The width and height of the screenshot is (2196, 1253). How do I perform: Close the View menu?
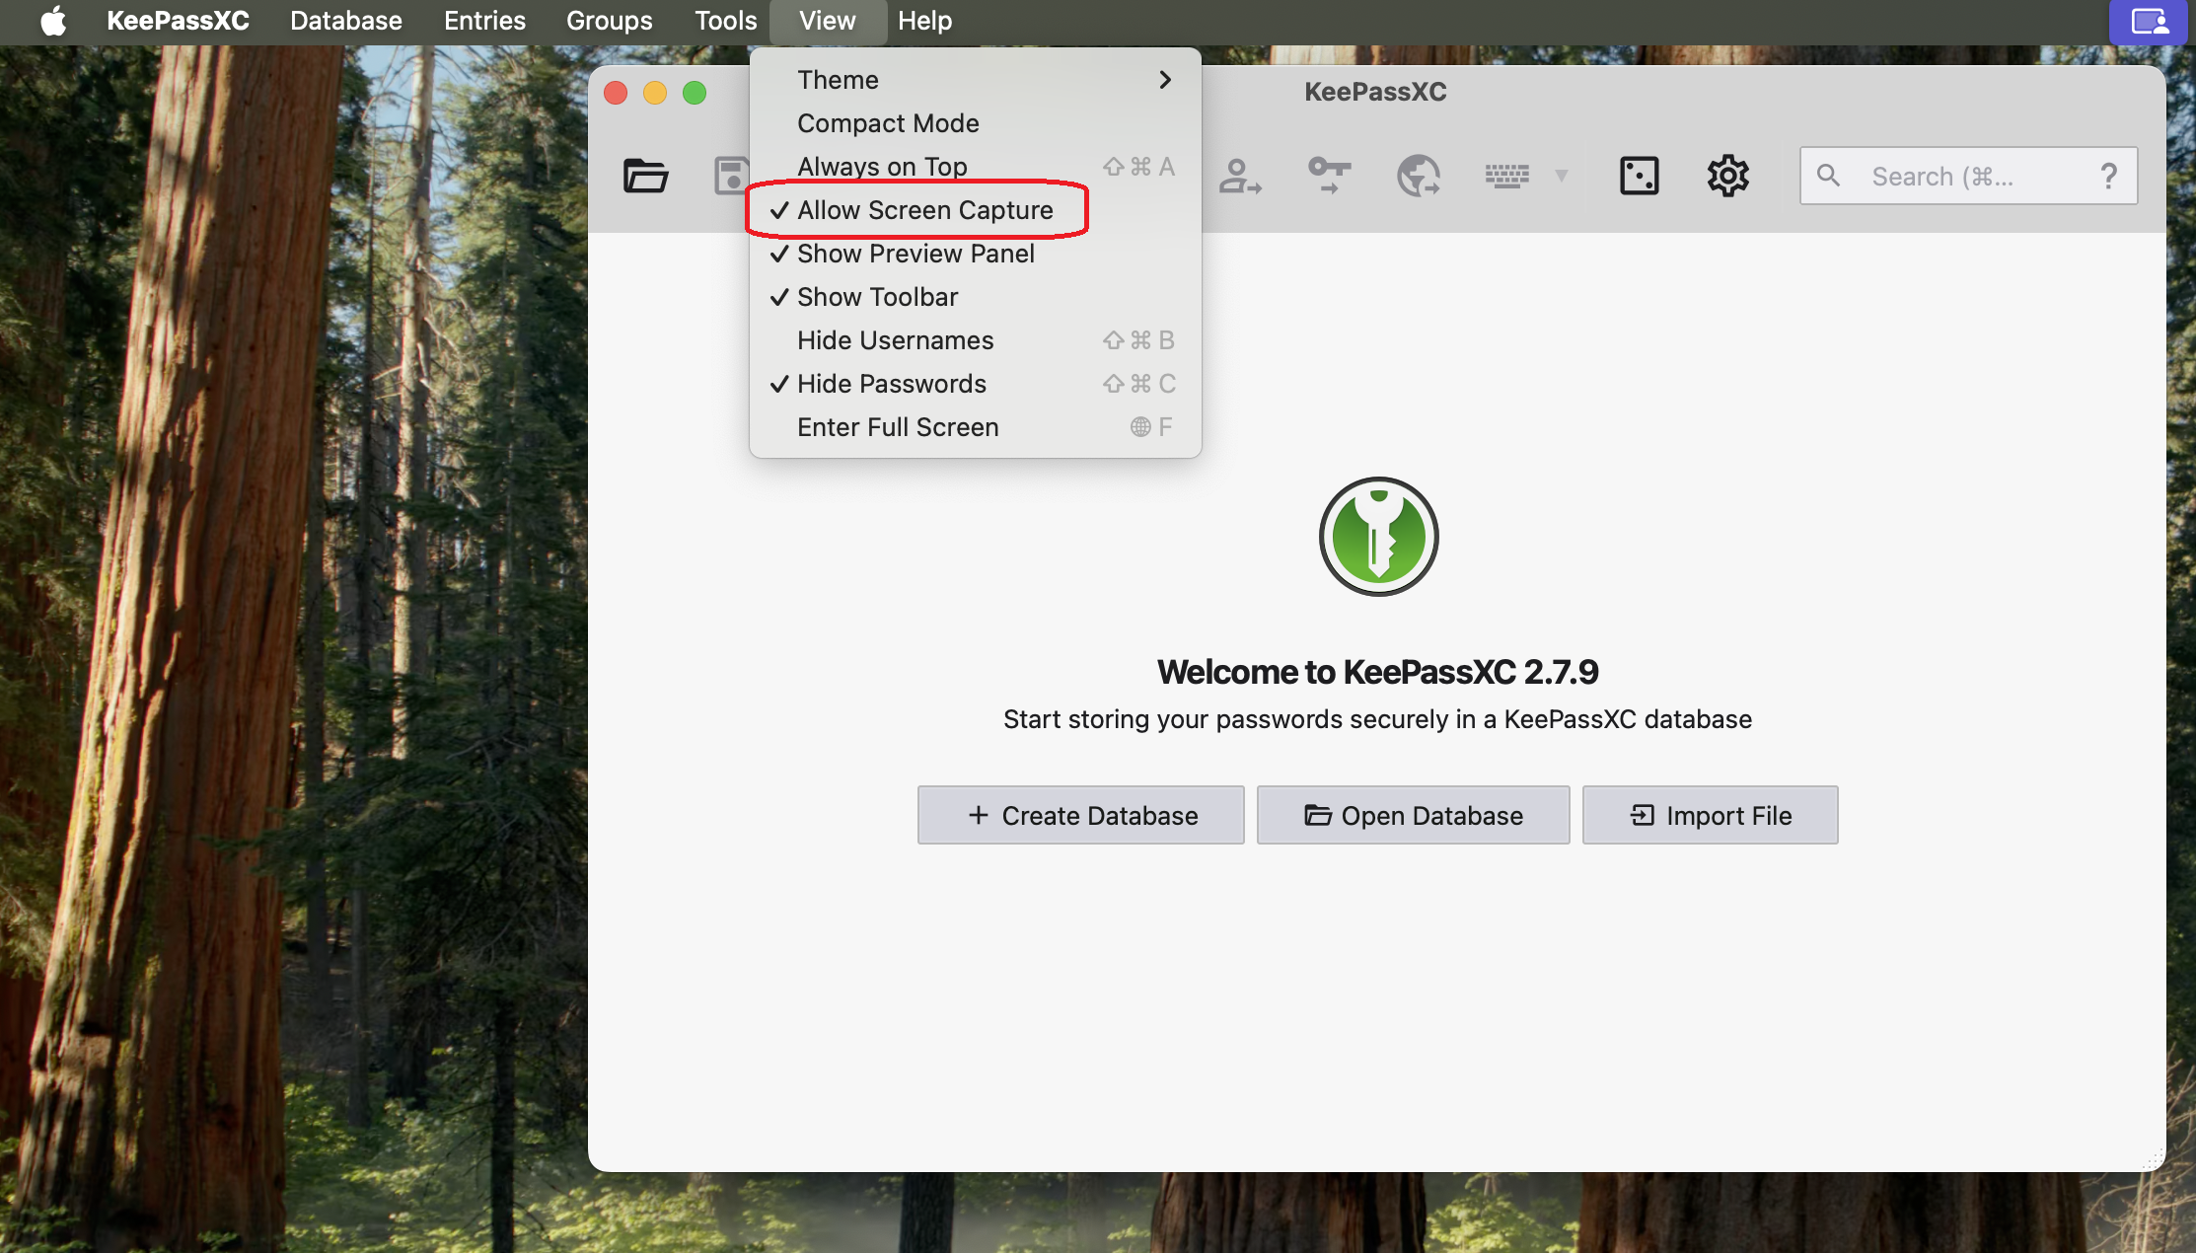[x=828, y=21]
